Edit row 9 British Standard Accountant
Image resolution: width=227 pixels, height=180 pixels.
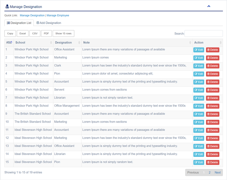pyautogui.click(x=199, y=114)
